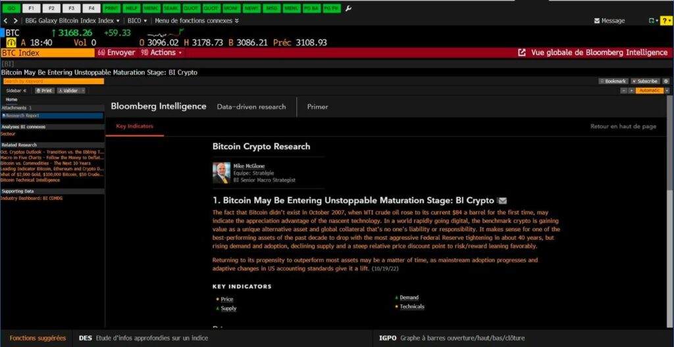Click the Message envelope icon

(598, 21)
